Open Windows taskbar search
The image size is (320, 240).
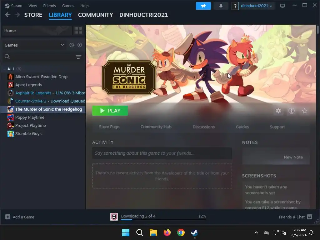click(140, 232)
